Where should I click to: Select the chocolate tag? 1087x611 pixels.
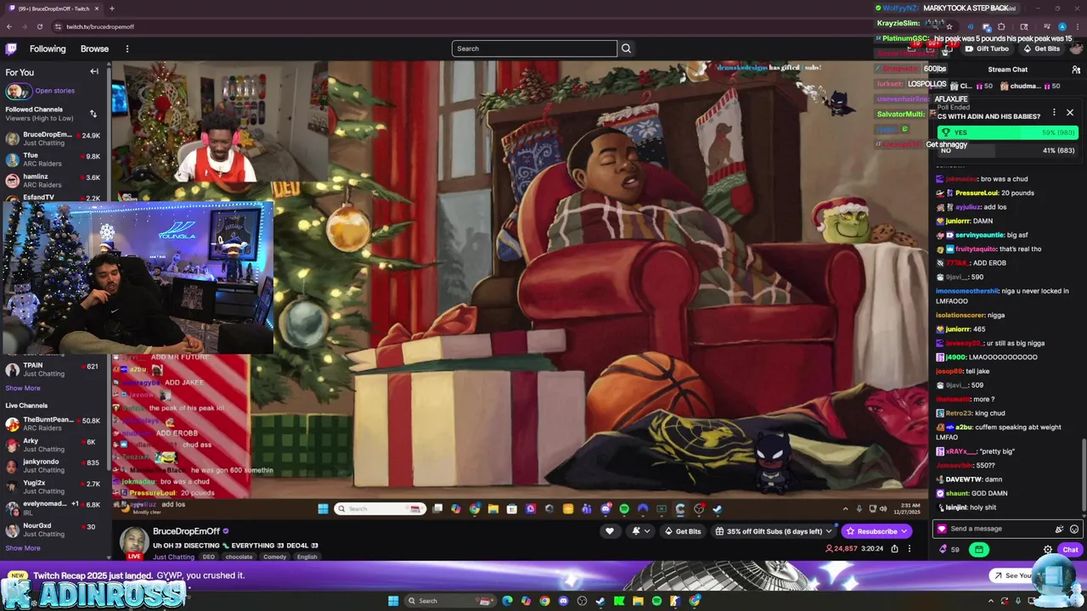click(239, 557)
